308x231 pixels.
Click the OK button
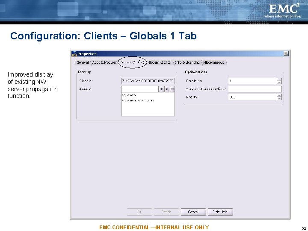click(x=139, y=212)
